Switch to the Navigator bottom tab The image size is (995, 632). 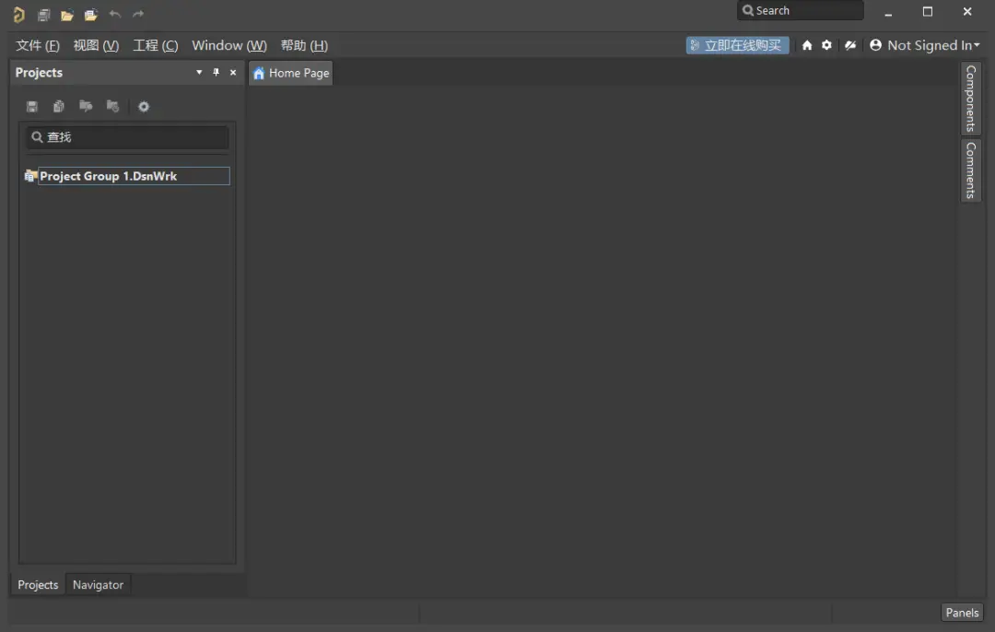tap(98, 584)
